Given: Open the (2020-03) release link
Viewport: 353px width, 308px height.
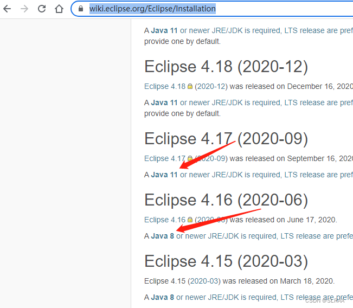Looking at the screenshot, I should point(204,281).
